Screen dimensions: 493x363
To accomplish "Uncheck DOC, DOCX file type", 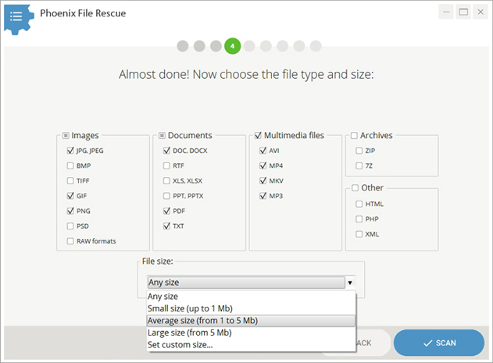I will point(166,151).
